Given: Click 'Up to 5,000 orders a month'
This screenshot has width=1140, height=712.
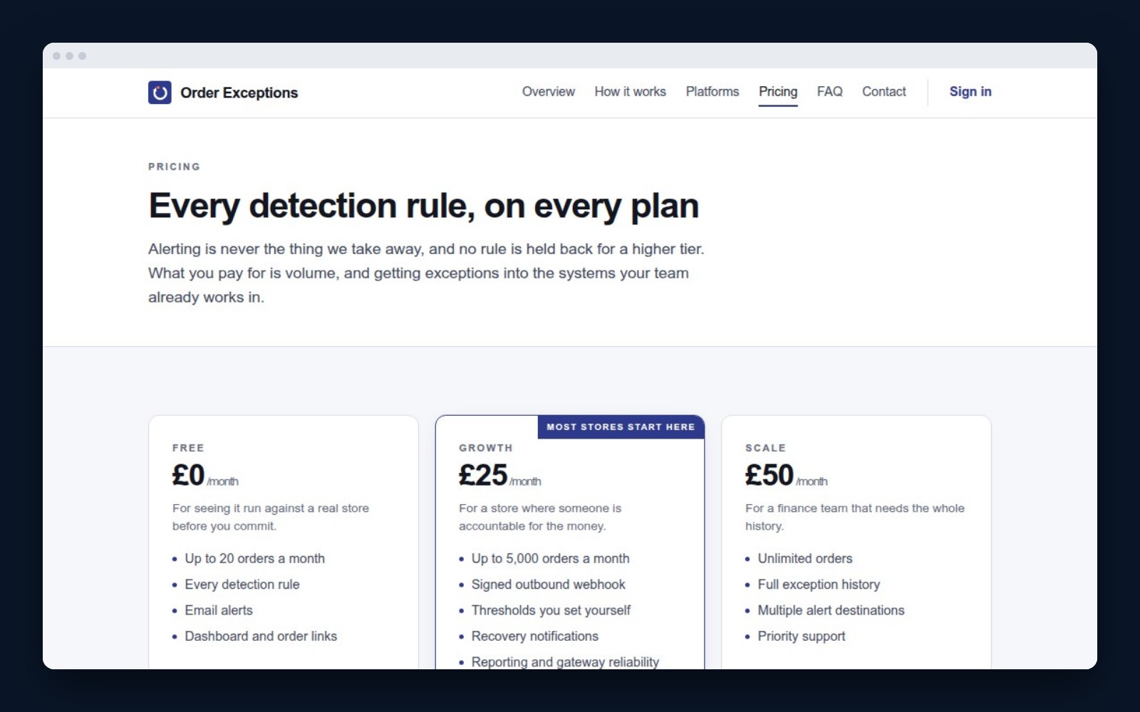Looking at the screenshot, I should (x=550, y=558).
